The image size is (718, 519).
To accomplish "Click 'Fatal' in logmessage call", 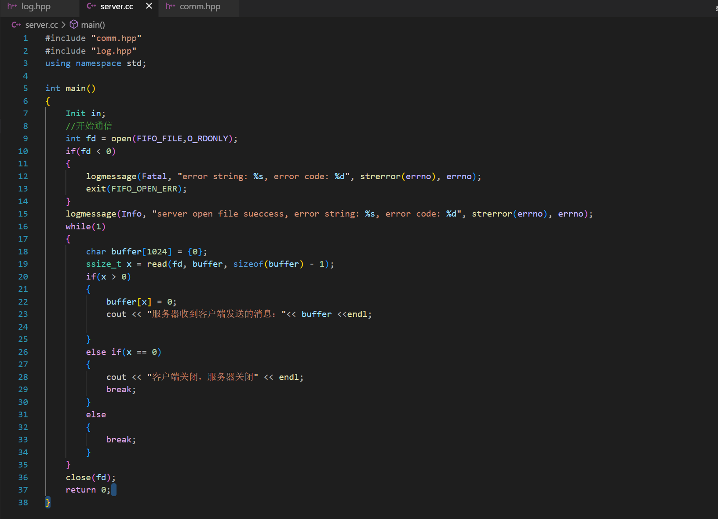I will point(154,177).
